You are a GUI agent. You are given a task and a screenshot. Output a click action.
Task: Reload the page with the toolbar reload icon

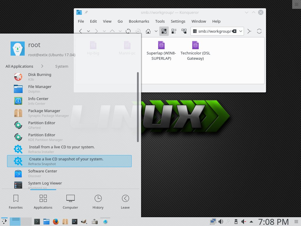click(128, 31)
